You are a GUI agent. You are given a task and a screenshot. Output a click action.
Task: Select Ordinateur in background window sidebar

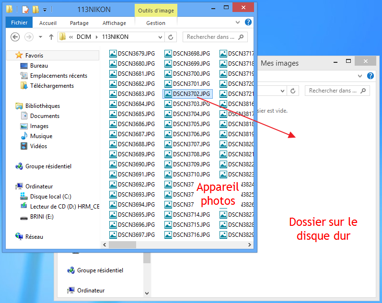[86, 291]
